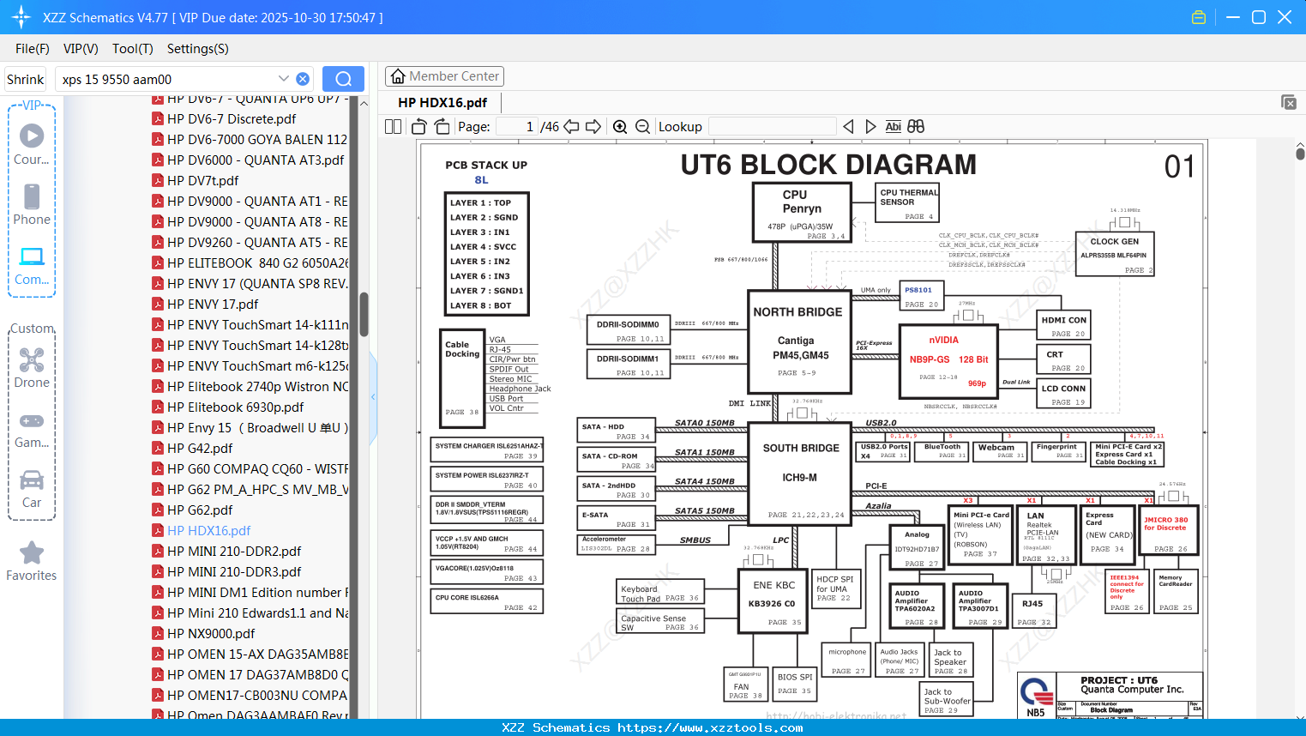Open the VIP(V) menu
The image size is (1306, 736).
coord(81,49)
